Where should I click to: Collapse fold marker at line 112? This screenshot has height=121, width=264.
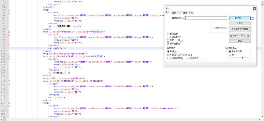[x=9, y=84]
